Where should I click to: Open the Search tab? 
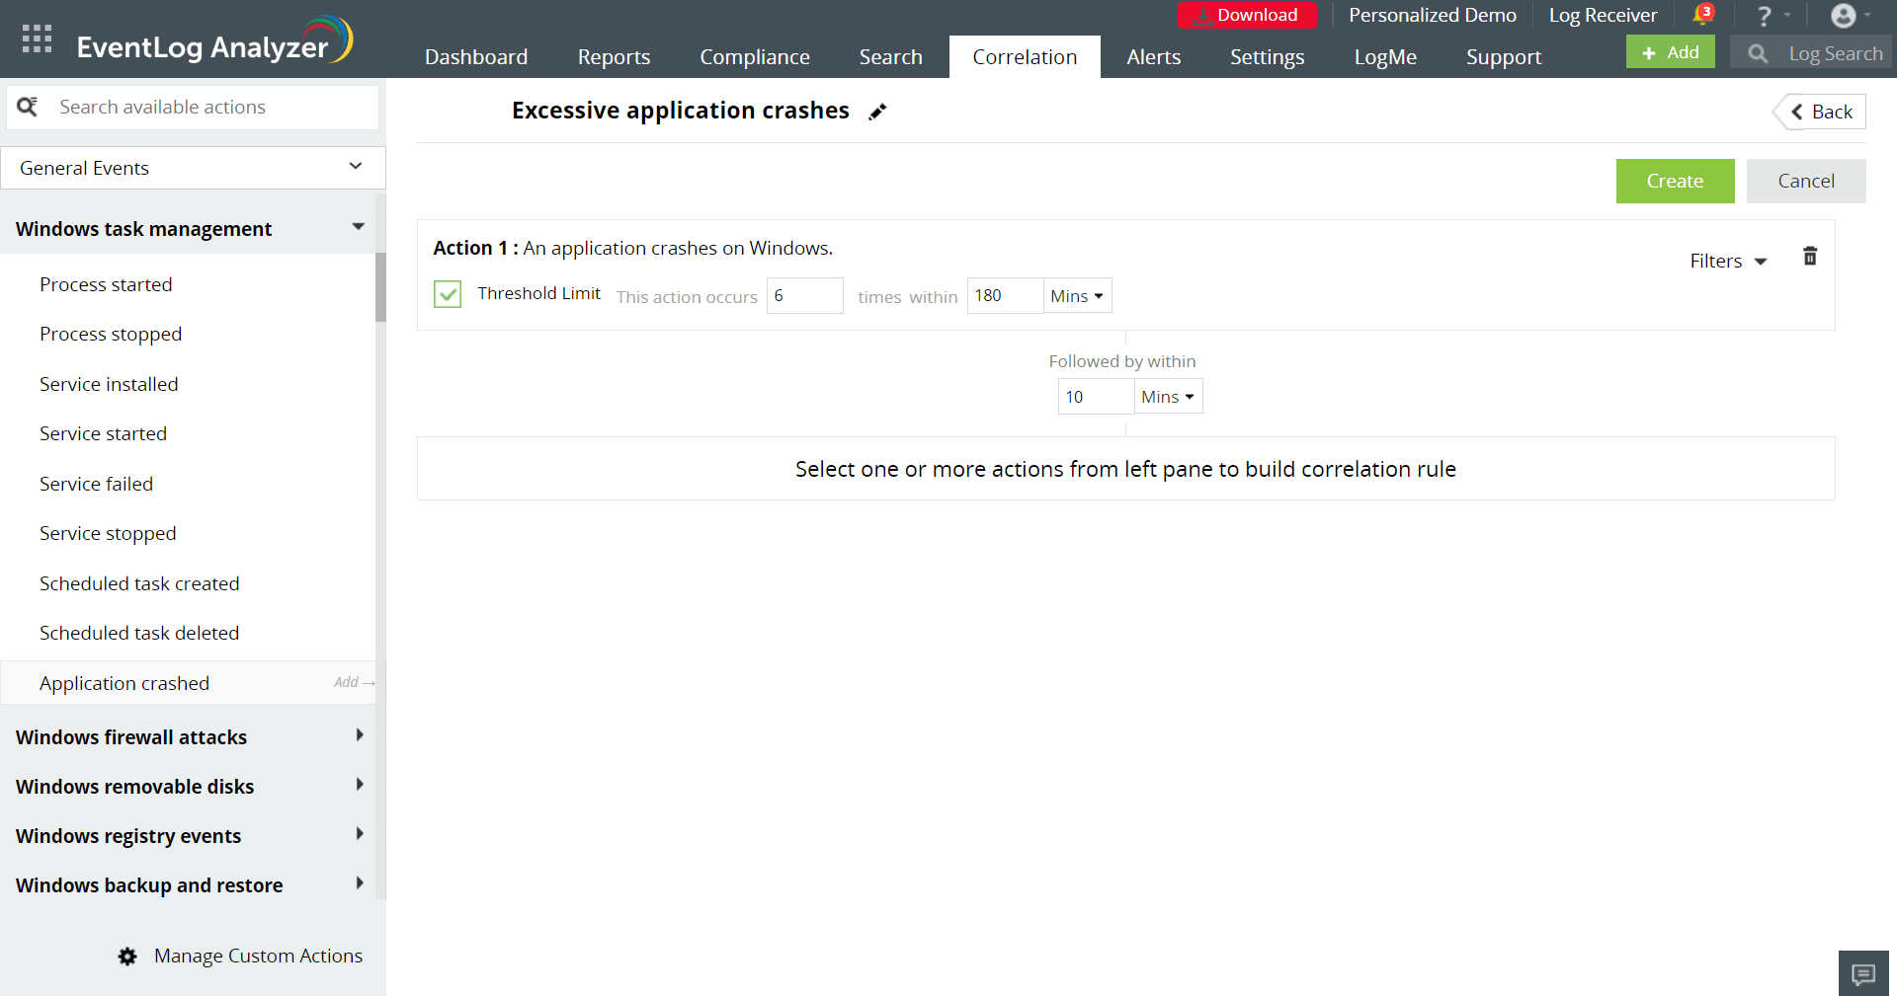891,57
